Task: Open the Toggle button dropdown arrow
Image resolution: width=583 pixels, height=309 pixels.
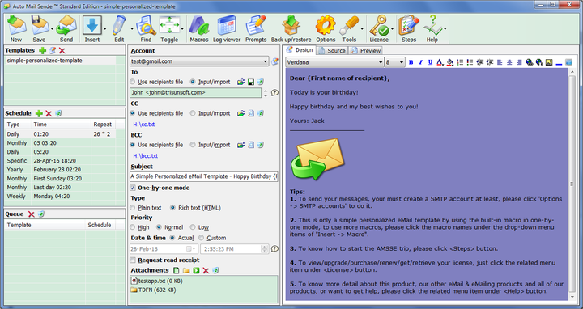Action: pyautogui.click(x=182, y=29)
